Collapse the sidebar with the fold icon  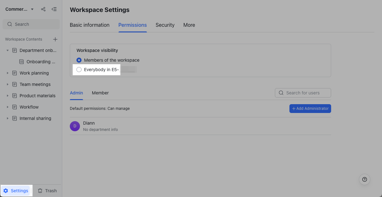click(54, 9)
